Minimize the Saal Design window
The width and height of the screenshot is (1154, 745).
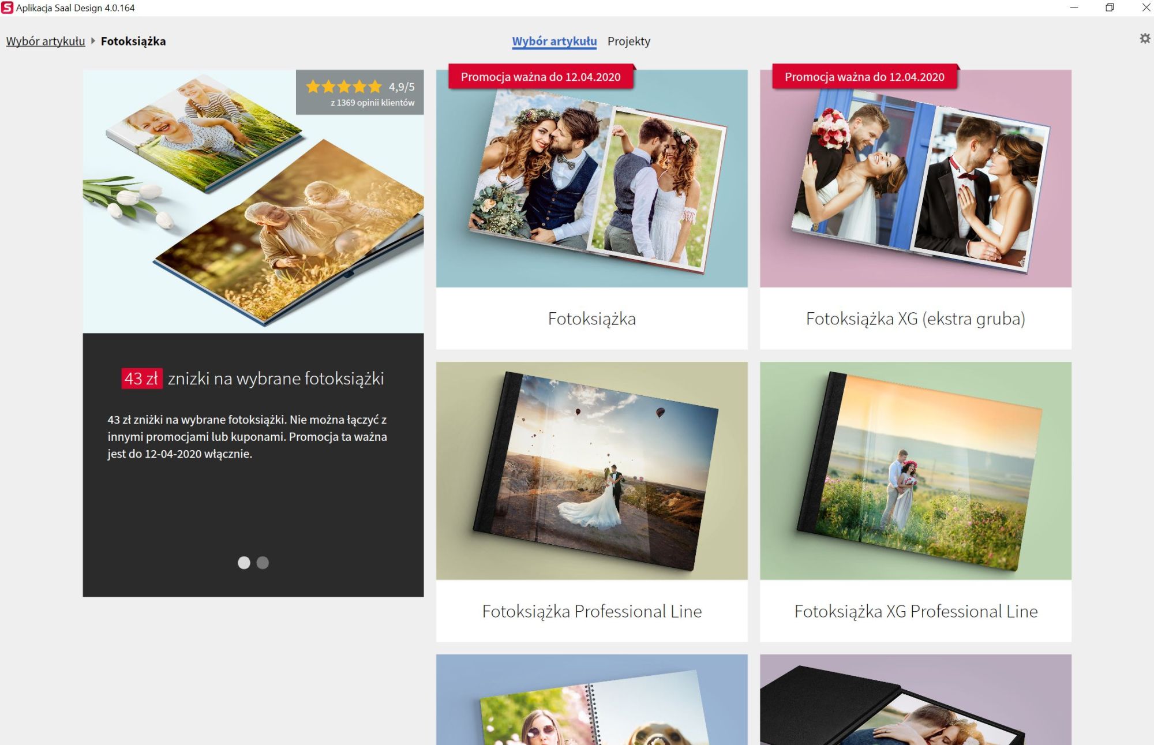1074,8
